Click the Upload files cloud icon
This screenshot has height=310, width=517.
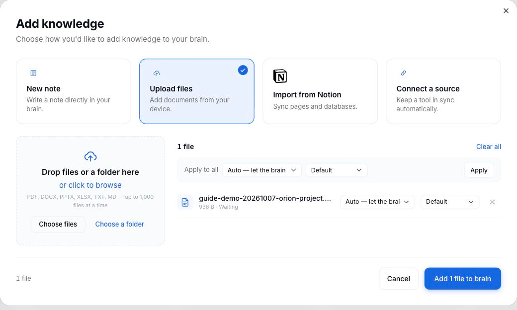pyautogui.click(x=157, y=73)
